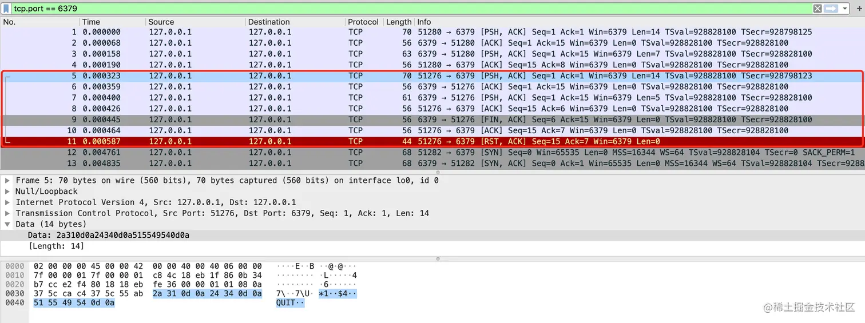The height and width of the screenshot is (323, 865).
Task: Expand the Null/Loopback node
Action: 7,192
